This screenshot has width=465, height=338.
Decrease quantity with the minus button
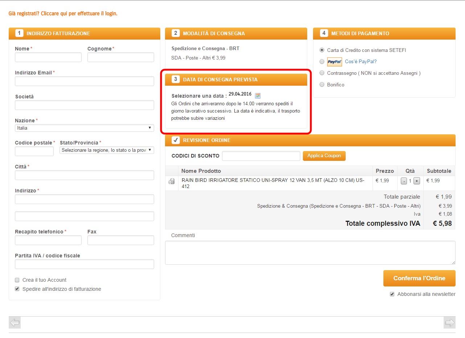404,181
